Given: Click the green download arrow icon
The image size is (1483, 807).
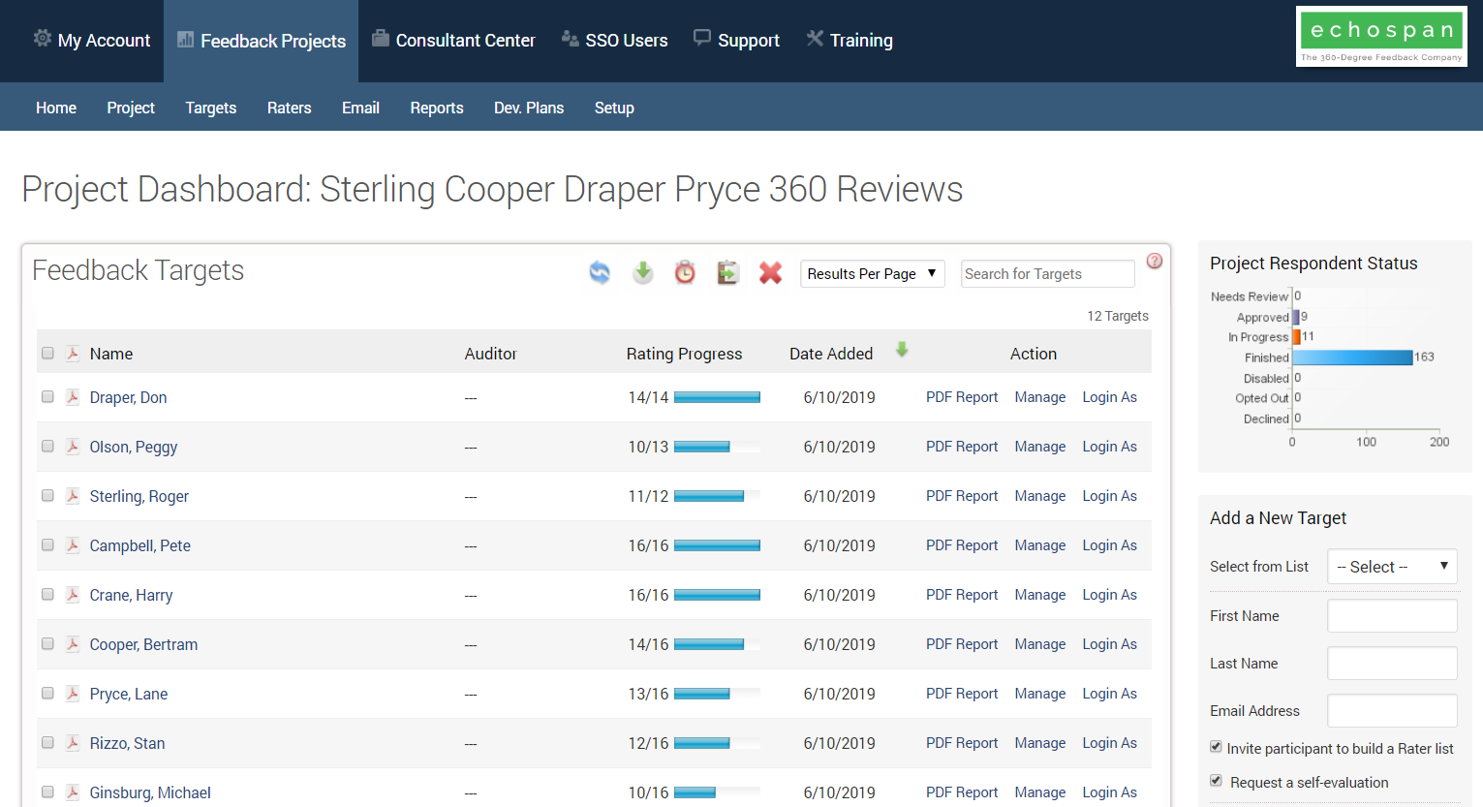Looking at the screenshot, I should point(643,273).
